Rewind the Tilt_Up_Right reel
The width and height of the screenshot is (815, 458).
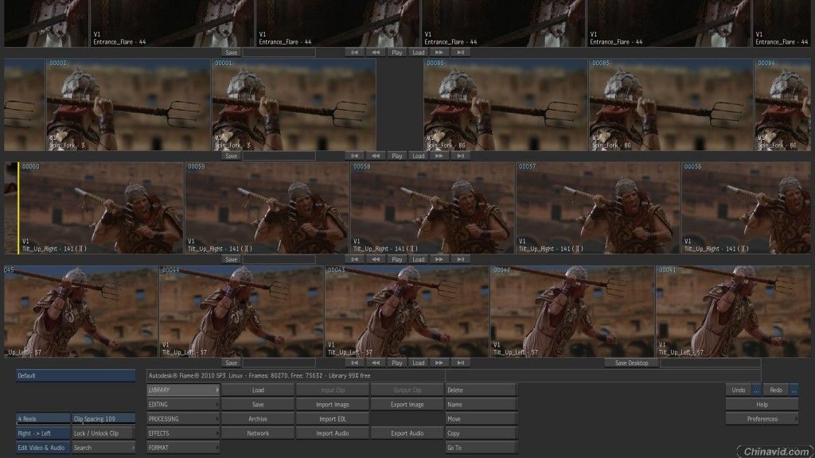(376, 259)
